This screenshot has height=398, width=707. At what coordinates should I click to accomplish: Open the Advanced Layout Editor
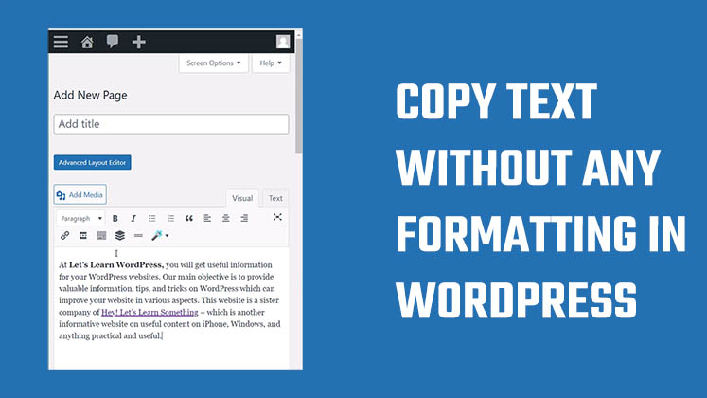[x=93, y=162]
